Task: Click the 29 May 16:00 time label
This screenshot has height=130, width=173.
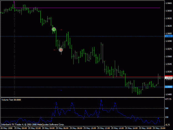Action: click(131, 128)
